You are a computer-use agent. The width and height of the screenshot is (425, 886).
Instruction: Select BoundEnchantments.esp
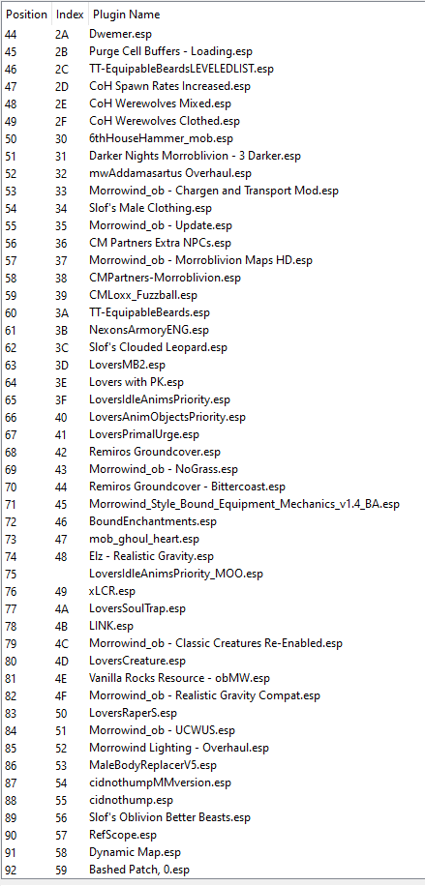point(152,521)
